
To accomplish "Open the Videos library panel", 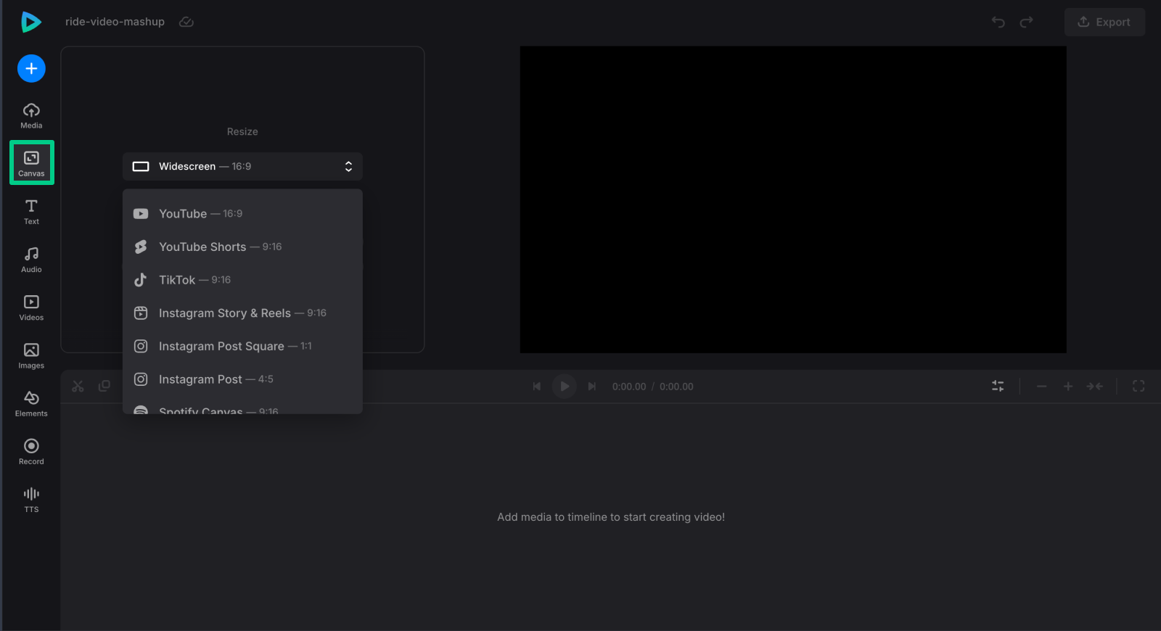I will (x=31, y=308).
